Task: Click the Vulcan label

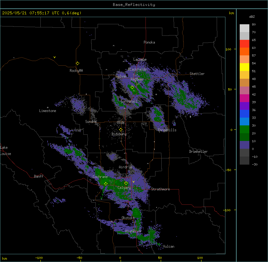Action: (x=169, y=246)
